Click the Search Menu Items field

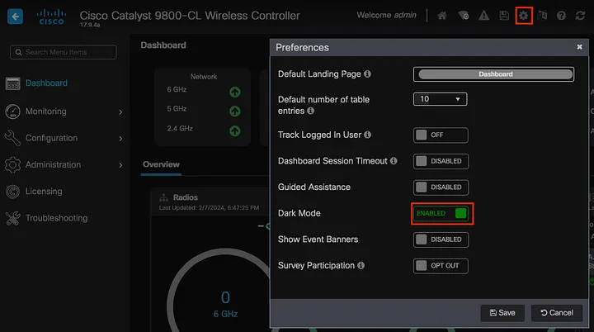64,52
